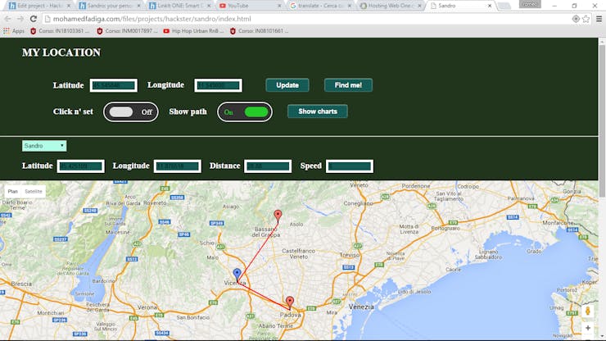Click the Brescia label on map

[x=21, y=284]
